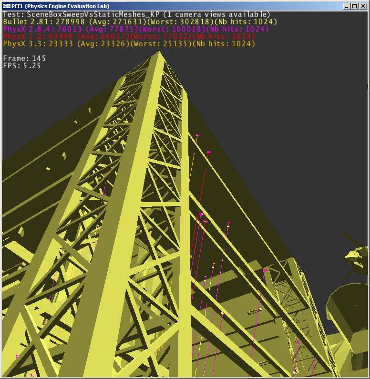Image resolution: width=370 pixels, height=379 pixels.
Task: Maximize the PEEL window
Action: [355, 6]
